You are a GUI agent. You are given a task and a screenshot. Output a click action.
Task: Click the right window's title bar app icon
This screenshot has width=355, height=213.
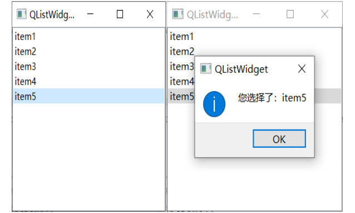(177, 14)
